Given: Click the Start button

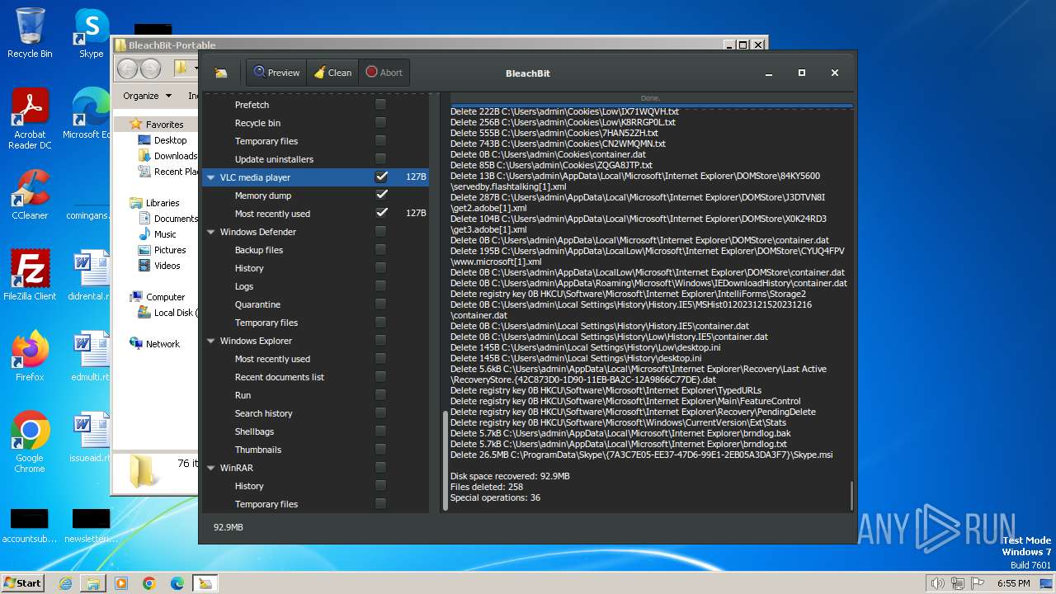Looking at the screenshot, I should [x=23, y=583].
